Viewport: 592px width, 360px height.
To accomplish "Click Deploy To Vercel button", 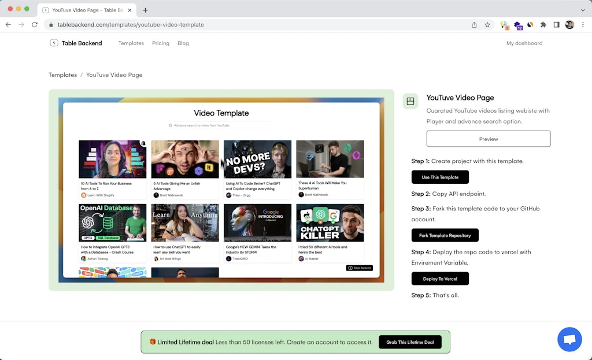I will click(440, 279).
